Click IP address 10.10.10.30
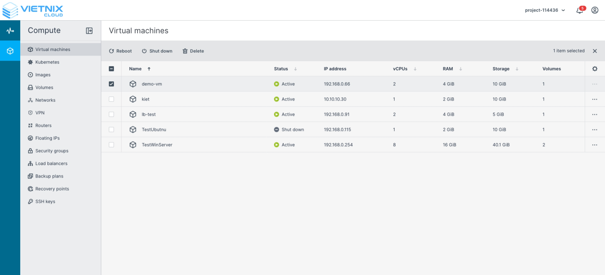Screen dimensions: 605x275 tap(335, 99)
